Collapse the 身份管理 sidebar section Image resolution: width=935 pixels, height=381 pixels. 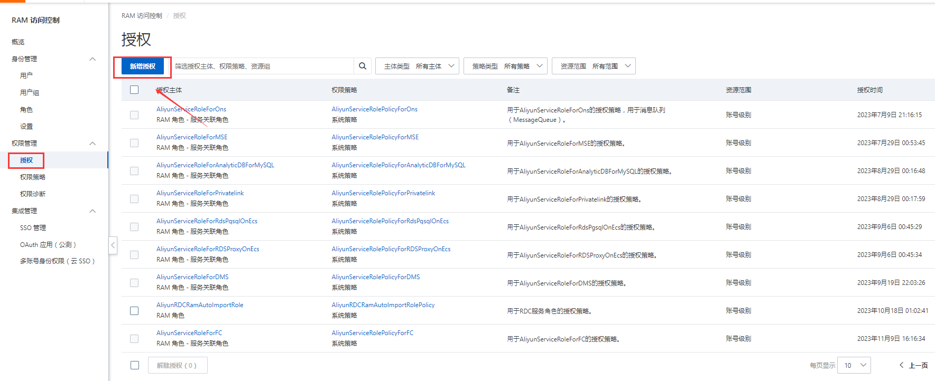(92, 59)
